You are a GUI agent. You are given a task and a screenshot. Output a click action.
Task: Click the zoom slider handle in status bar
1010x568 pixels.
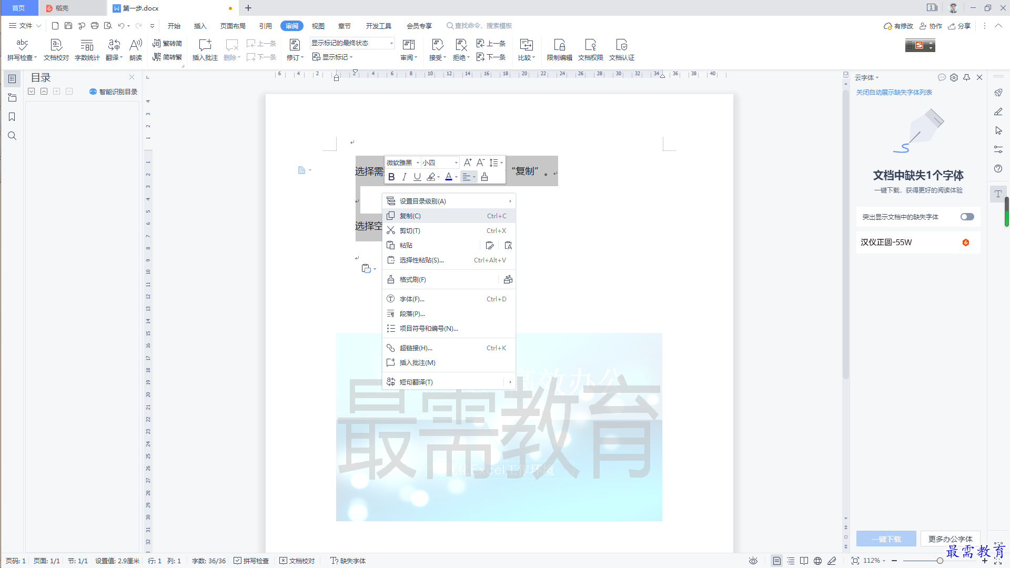(940, 561)
